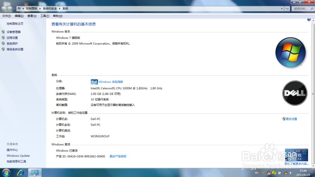This screenshot has height=177, width=315.
Task: Click the help question mark icon
Action: 309,20
